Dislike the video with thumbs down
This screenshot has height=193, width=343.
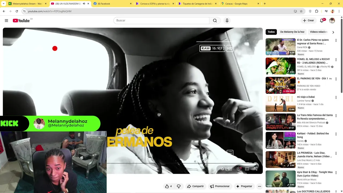179,186
